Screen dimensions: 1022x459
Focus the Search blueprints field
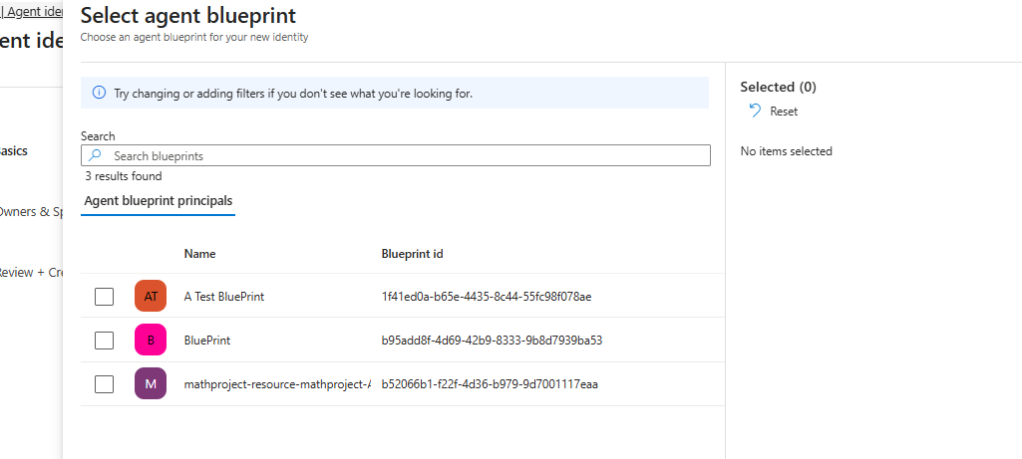pyautogui.click(x=396, y=155)
